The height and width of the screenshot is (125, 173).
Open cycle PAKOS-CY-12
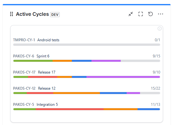[x=24, y=88]
